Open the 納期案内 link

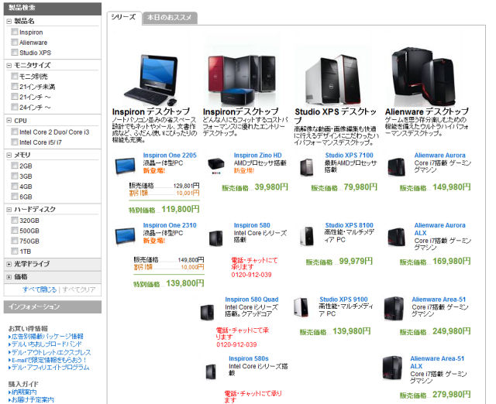coord(24,392)
